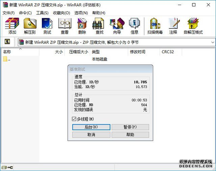Open the 工具(S) menu
This screenshot has width=216, height=171.
[x=42, y=13]
